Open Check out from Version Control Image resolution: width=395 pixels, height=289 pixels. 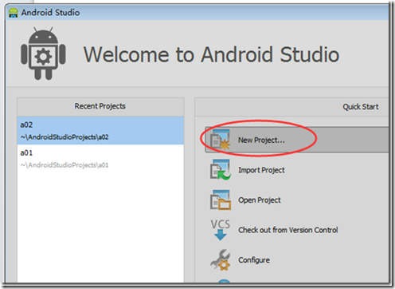tap(288, 230)
